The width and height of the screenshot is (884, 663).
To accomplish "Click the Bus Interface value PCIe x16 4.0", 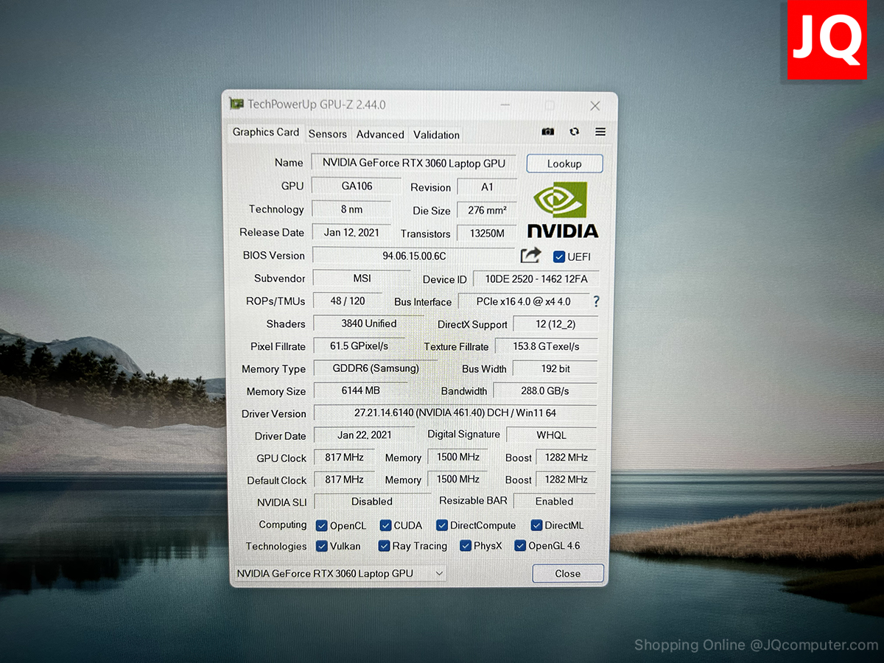I will click(524, 301).
